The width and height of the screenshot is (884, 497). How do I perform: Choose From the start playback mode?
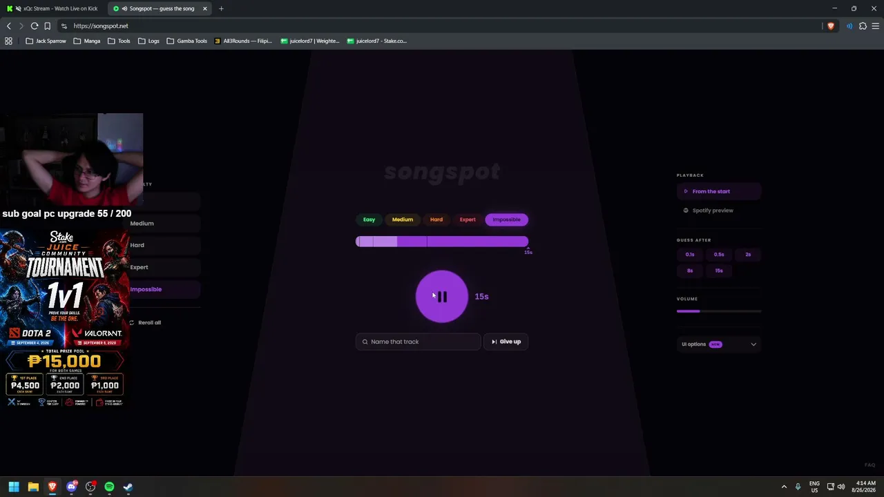coord(718,191)
